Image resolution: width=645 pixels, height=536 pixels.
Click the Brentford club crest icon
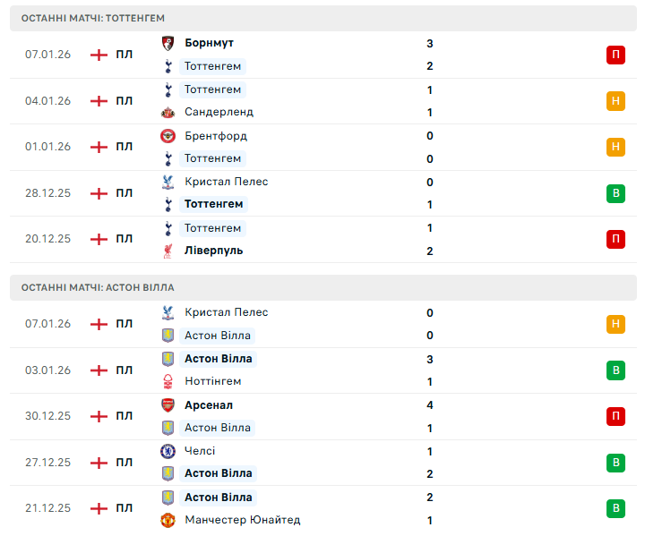point(167,136)
